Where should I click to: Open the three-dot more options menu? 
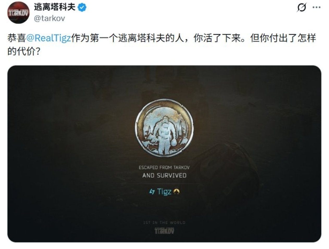pyautogui.click(x=316, y=8)
